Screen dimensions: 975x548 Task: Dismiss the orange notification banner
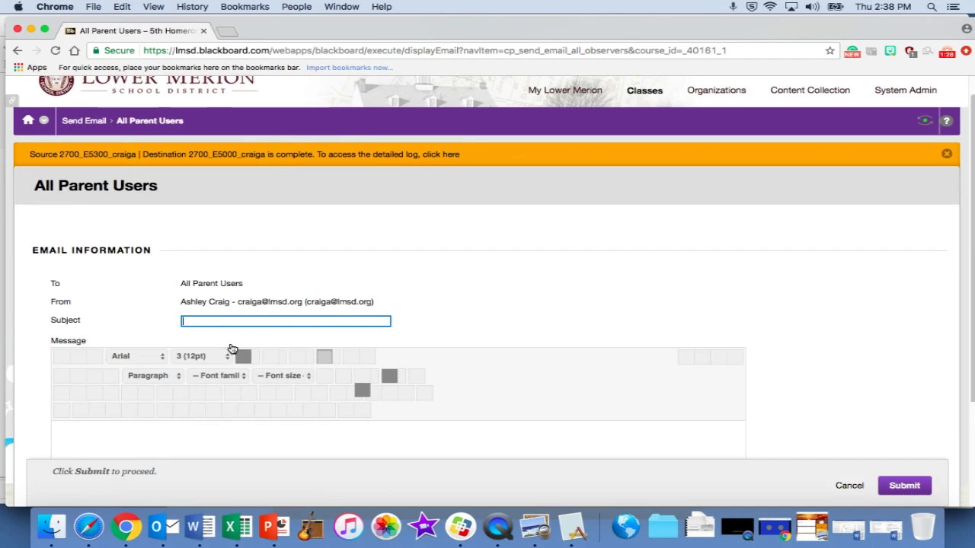tap(947, 154)
